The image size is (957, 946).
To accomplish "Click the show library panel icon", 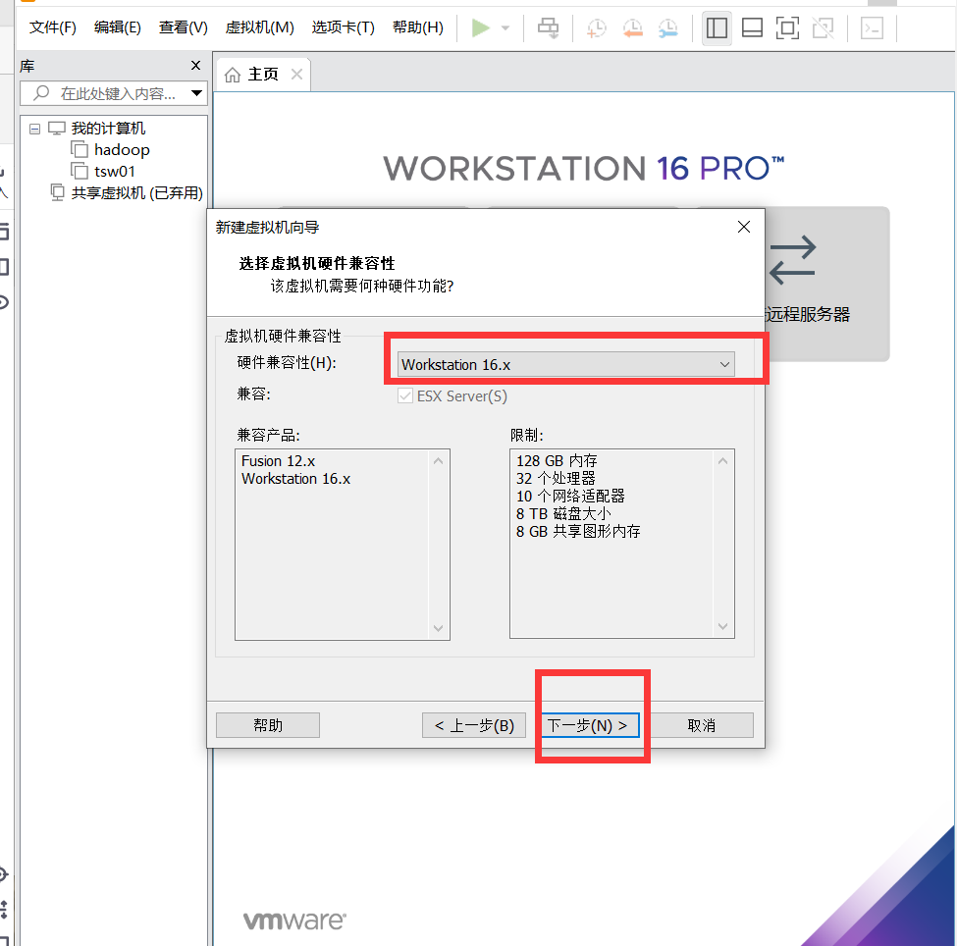I will click(717, 27).
